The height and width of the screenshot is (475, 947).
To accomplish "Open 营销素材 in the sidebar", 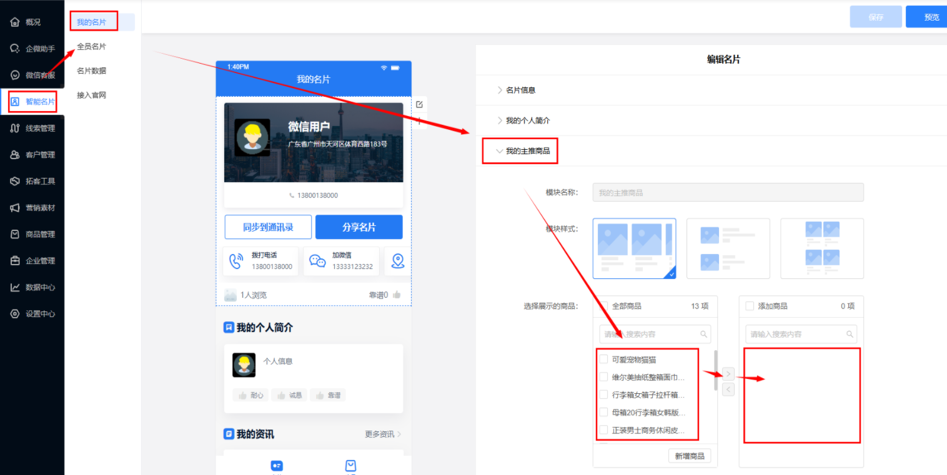I will (x=32, y=208).
